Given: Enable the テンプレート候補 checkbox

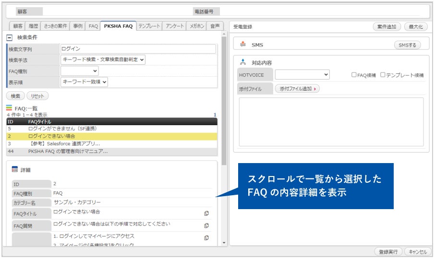Looking at the screenshot, I should click(x=383, y=75).
